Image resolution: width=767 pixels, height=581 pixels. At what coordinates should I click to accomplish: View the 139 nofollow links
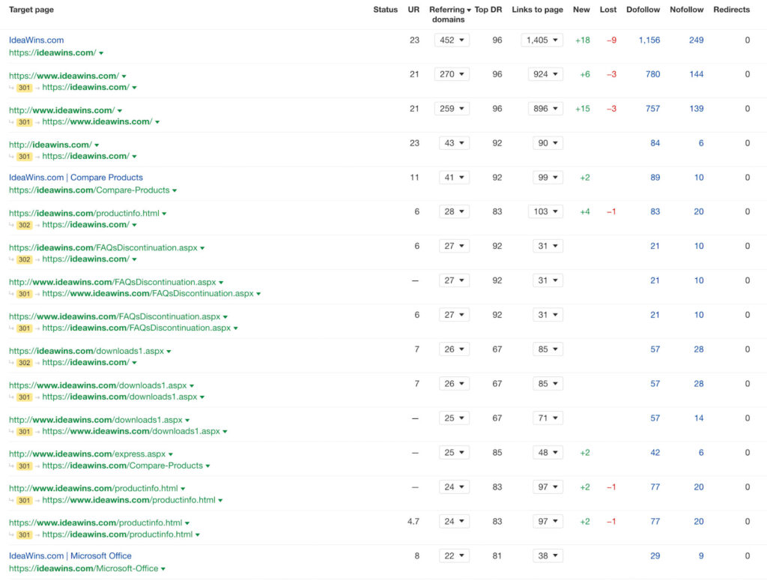[x=696, y=109]
